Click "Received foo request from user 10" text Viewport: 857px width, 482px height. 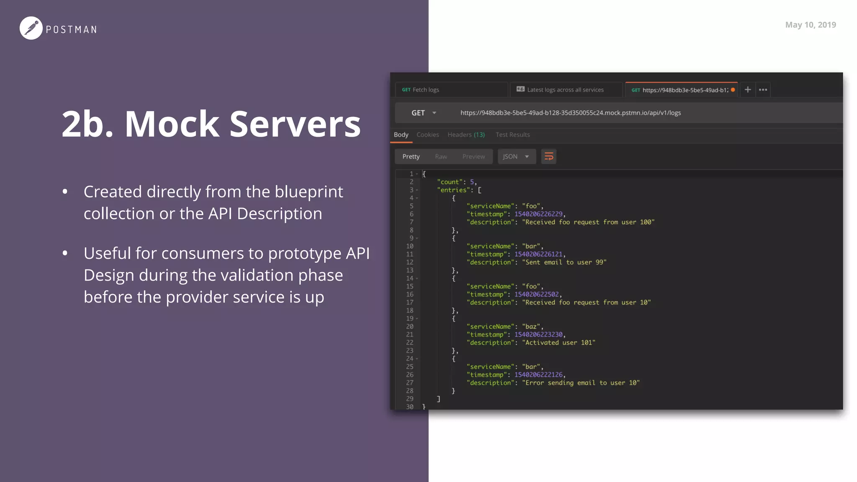coord(586,303)
